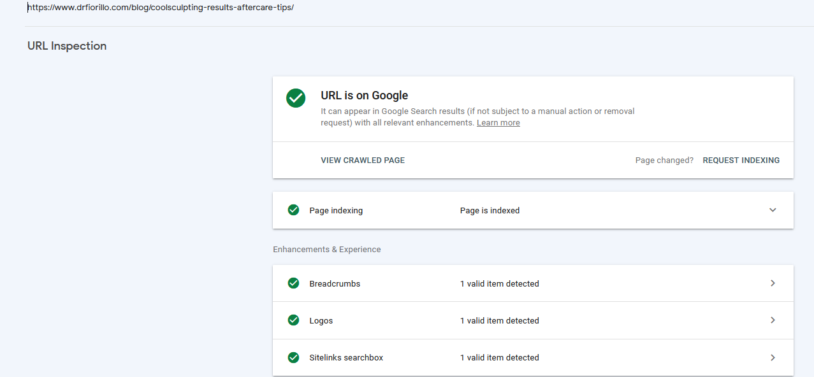814x377 pixels.
Task: Select the Breadcrumbs enhancement row label
Action: click(335, 284)
